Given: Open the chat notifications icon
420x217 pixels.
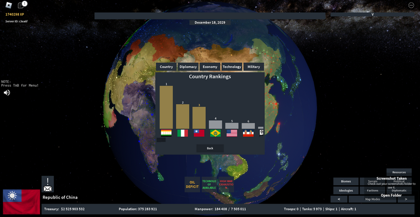Looking at the screenshot, I should tap(21, 5).
